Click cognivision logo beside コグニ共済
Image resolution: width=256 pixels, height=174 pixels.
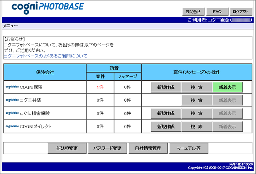[12, 100]
